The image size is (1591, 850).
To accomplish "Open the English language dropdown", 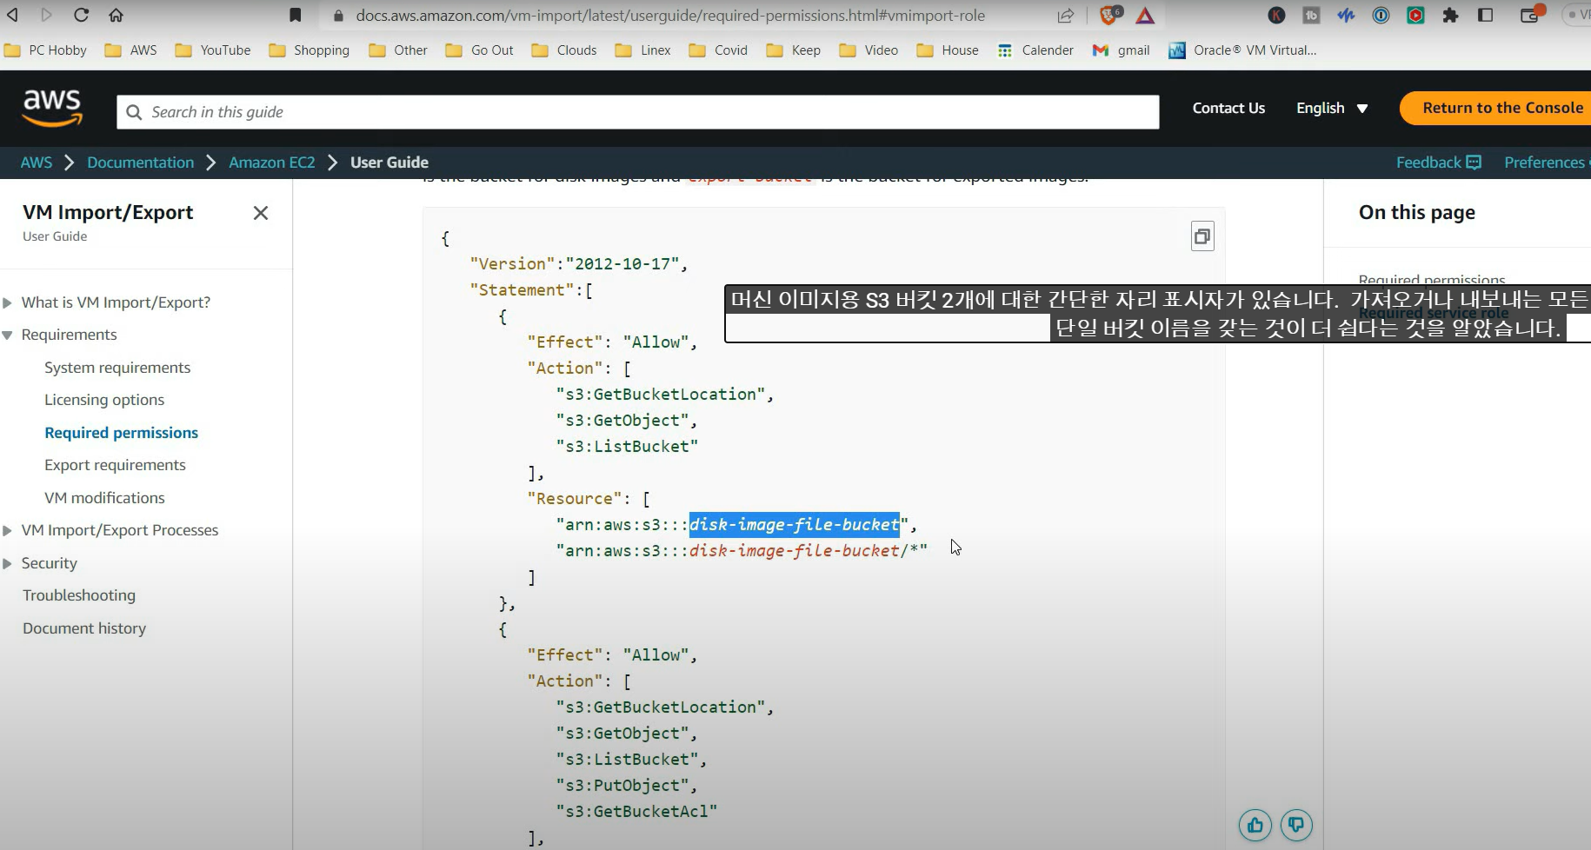I will click(x=1332, y=108).
